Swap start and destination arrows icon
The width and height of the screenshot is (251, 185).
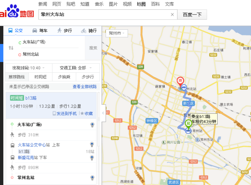[11, 48]
